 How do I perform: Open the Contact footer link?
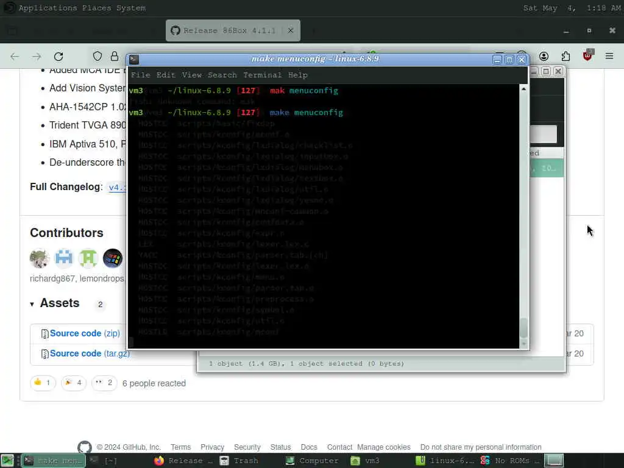339,447
